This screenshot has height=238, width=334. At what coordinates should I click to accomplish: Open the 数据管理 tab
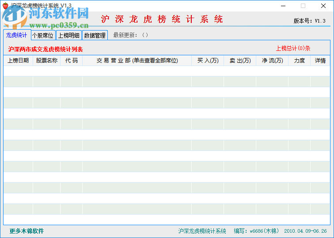(95, 35)
